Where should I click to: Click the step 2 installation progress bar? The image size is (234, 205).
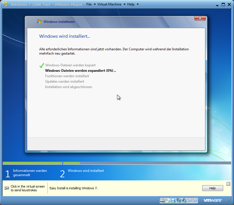coord(147,163)
